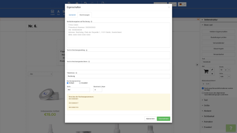Open the Alle category filter dropdown
This screenshot has height=133, width=237.
click(40, 74)
